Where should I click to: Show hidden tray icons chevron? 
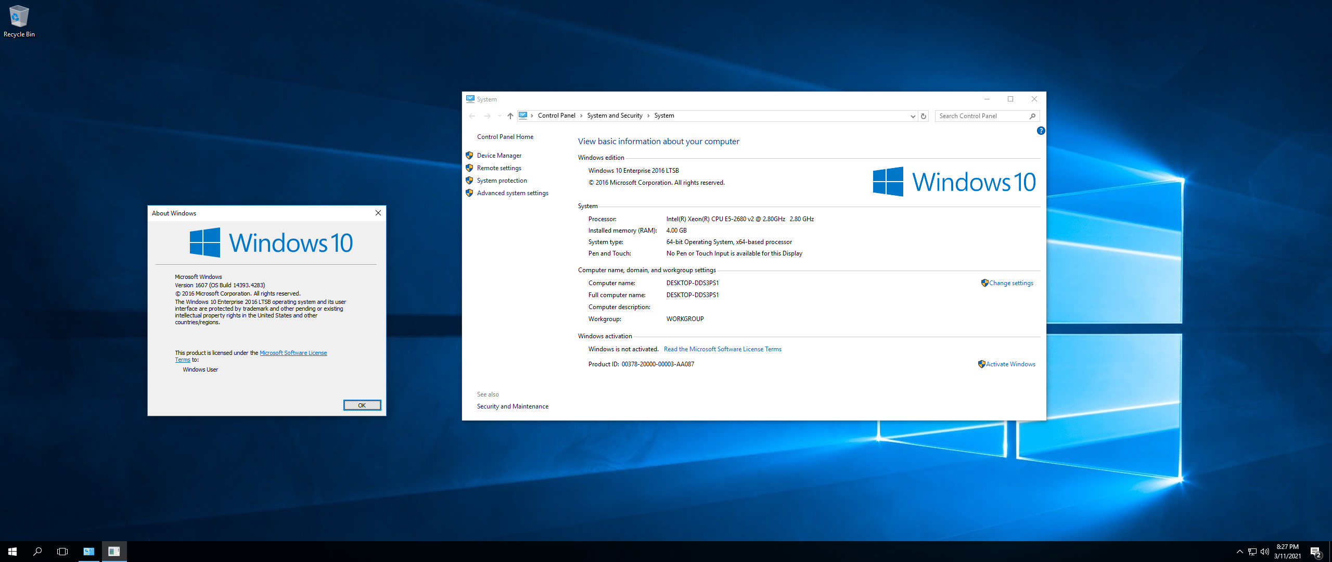click(1239, 552)
